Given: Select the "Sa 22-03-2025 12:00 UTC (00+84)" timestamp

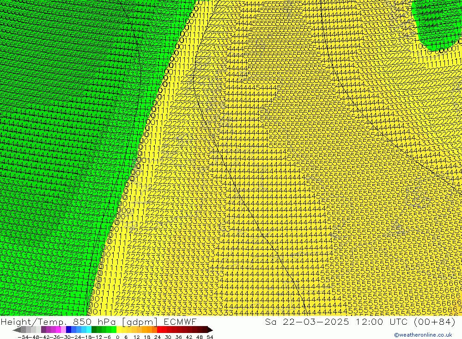Looking at the screenshot, I should click(x=360, y=321).
